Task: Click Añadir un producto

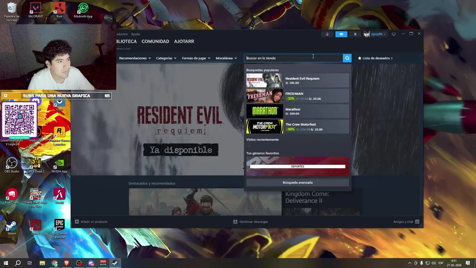Action: click(94, 221)
